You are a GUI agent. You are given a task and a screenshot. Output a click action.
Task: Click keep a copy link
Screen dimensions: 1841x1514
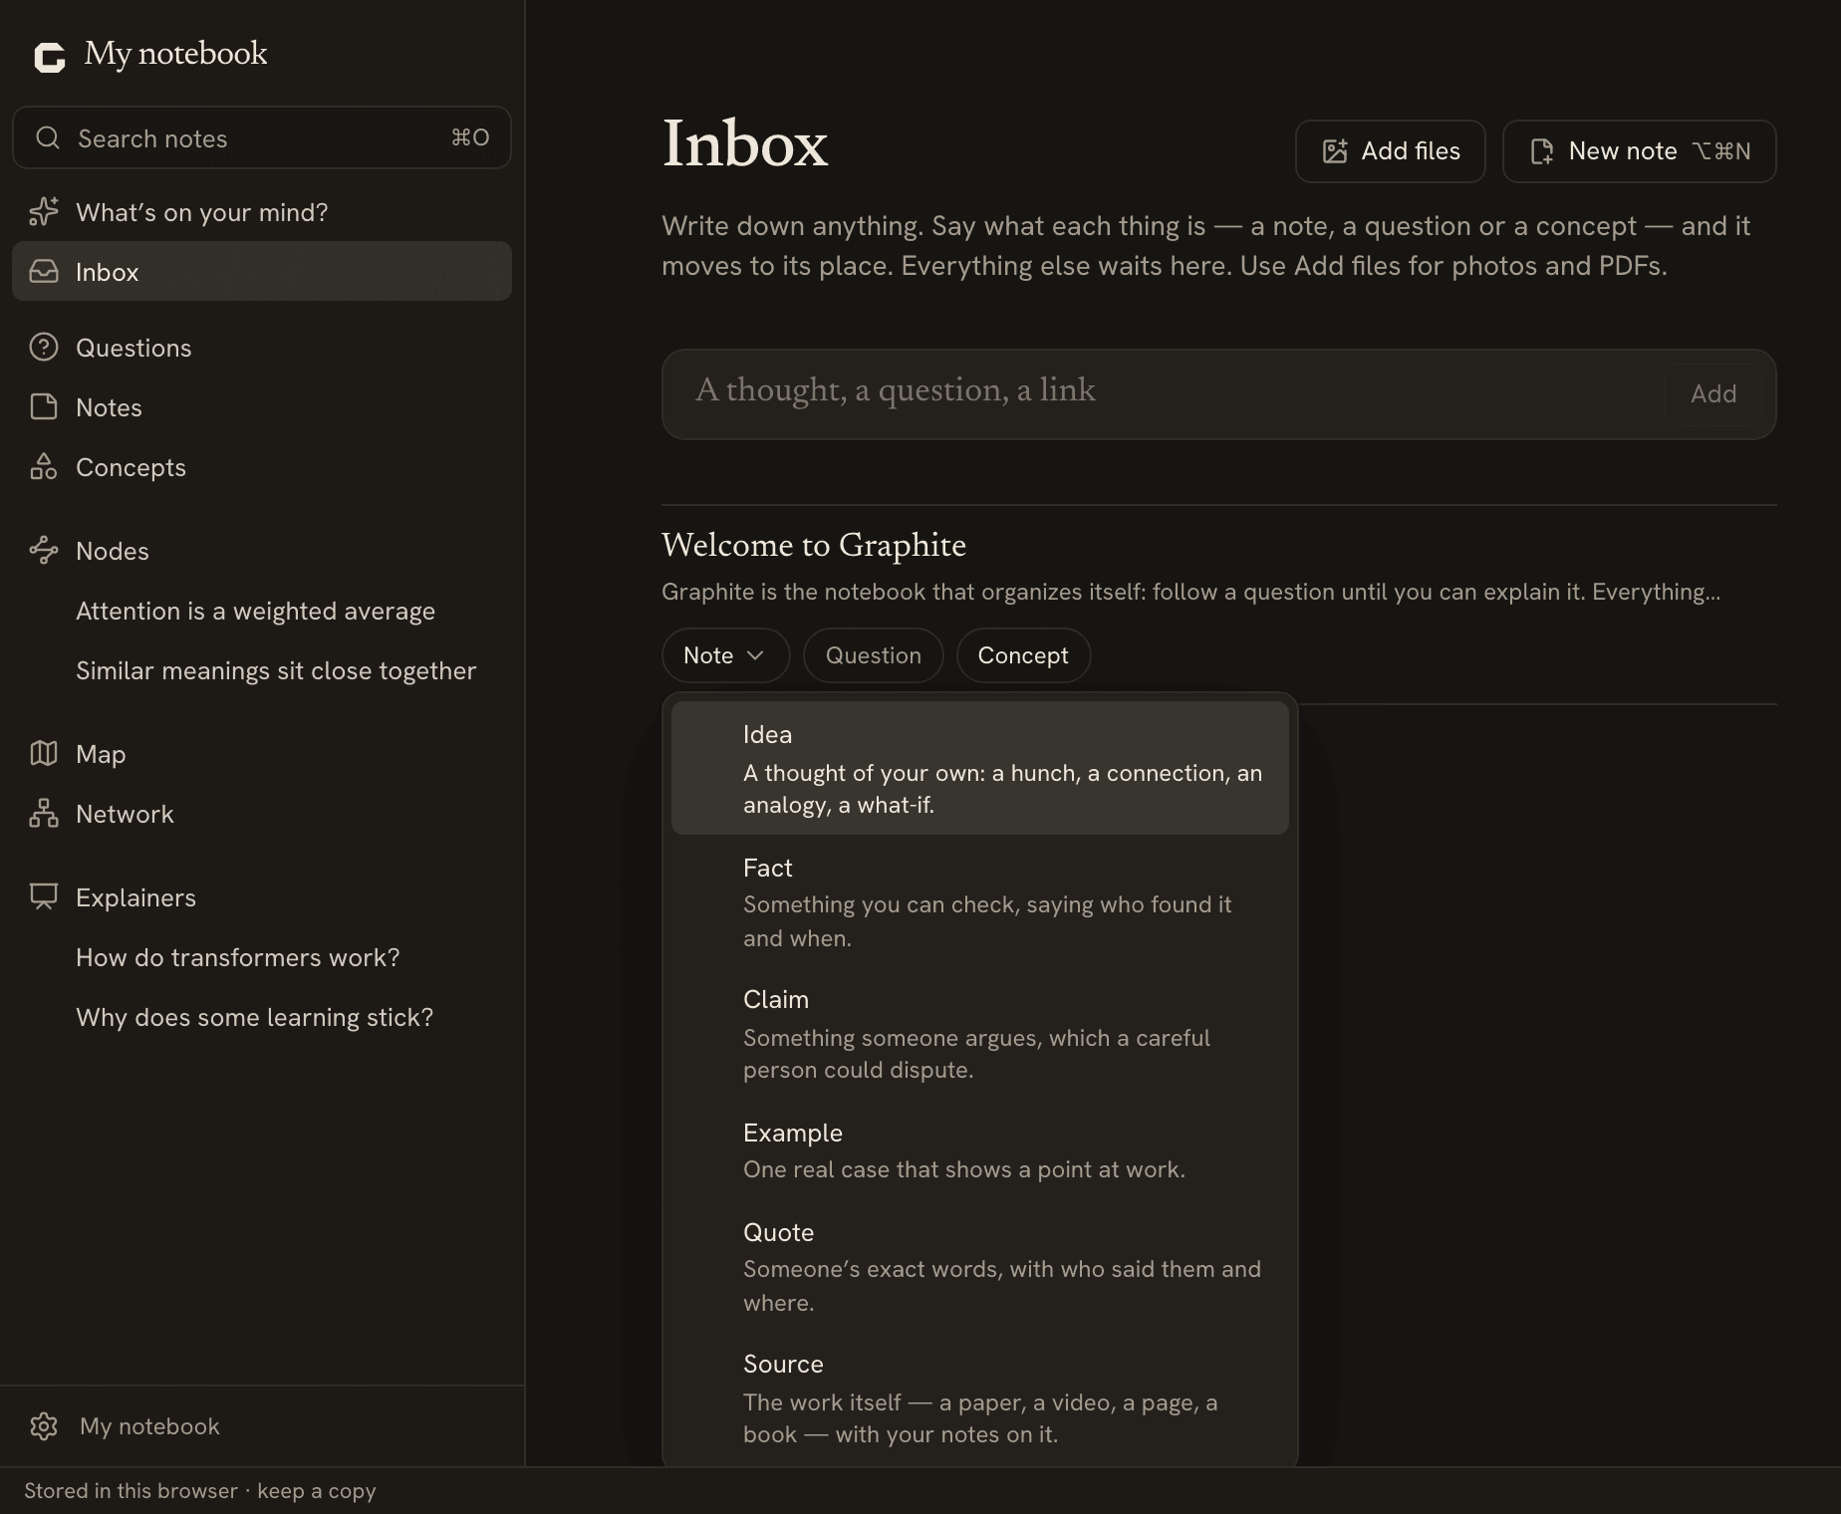317,1491
